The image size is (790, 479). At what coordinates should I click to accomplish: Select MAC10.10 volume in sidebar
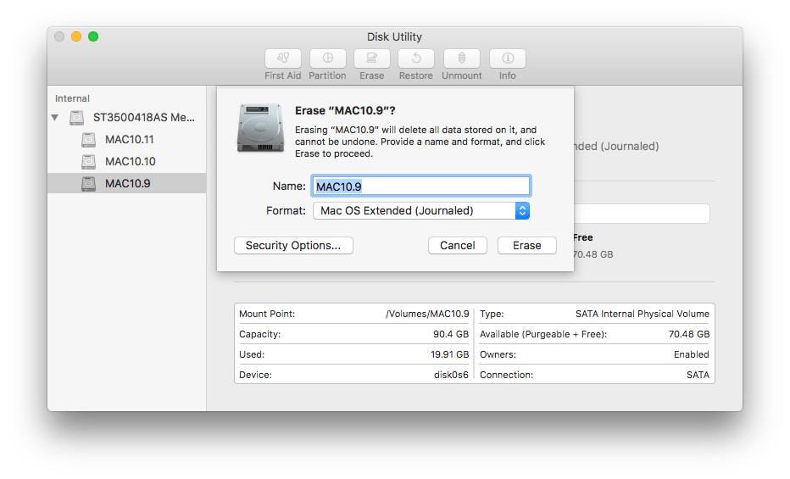(x=130, y=161)
